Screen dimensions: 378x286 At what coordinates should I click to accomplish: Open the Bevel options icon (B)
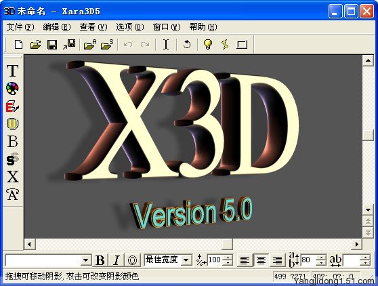pyautogui.click(x=13, y=142)
